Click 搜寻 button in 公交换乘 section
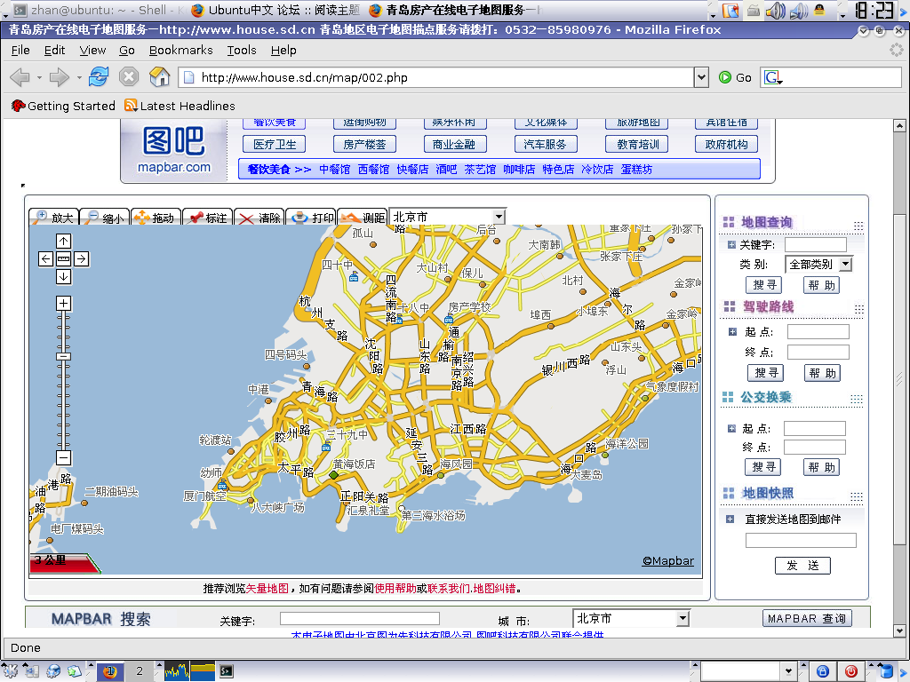This screenshot has height=682, width=910. (763, 467)
